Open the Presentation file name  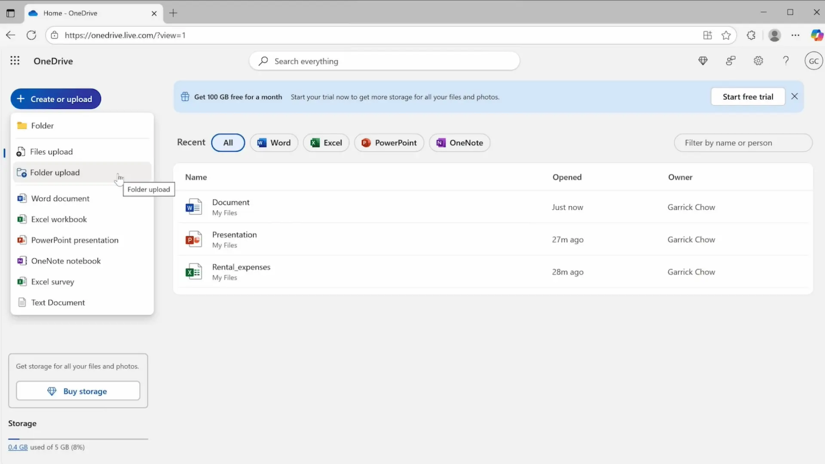point(234,235)
